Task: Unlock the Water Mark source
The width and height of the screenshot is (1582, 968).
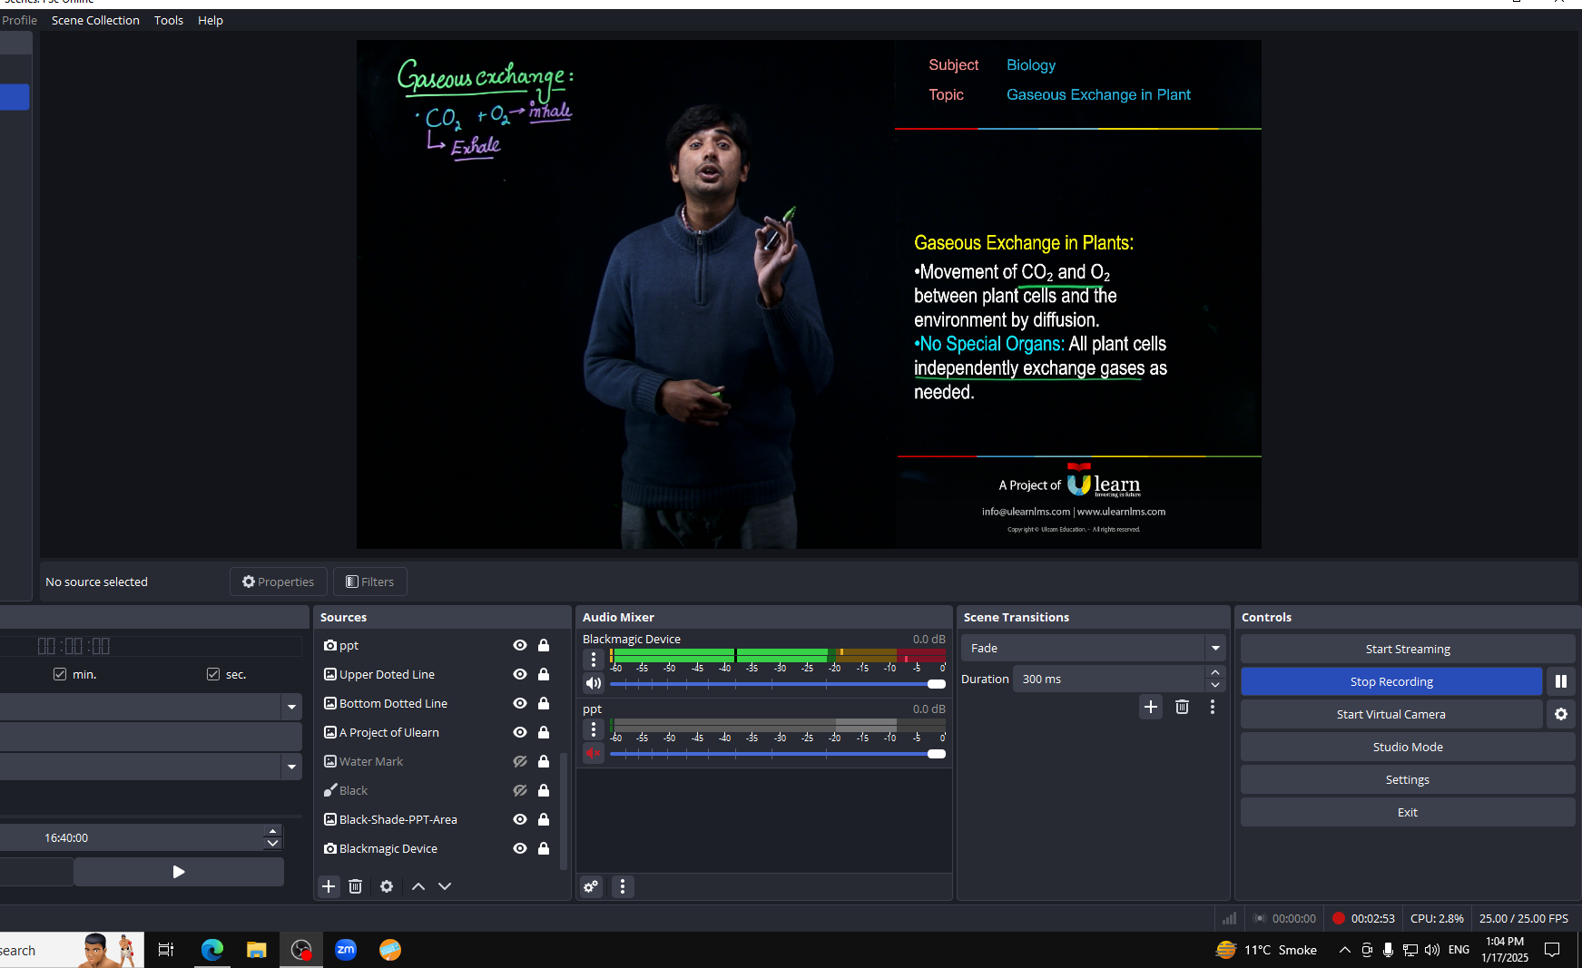Action: (x=544, y=761)
